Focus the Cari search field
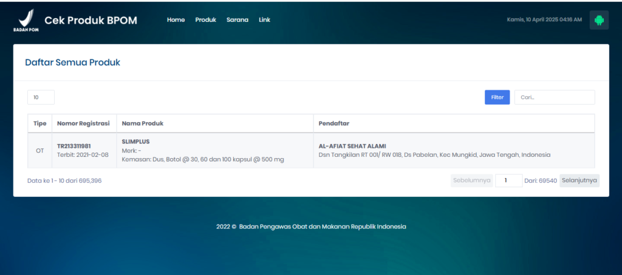622x275 pixels. [554, 97]
